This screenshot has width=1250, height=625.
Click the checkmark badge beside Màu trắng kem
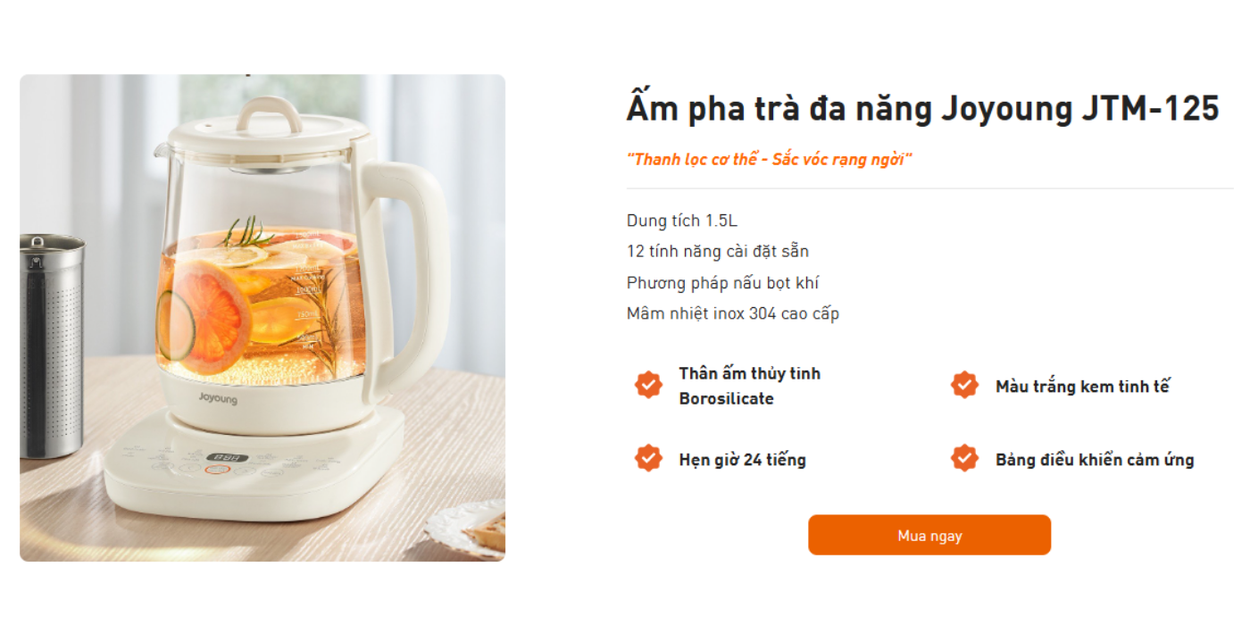964,385
